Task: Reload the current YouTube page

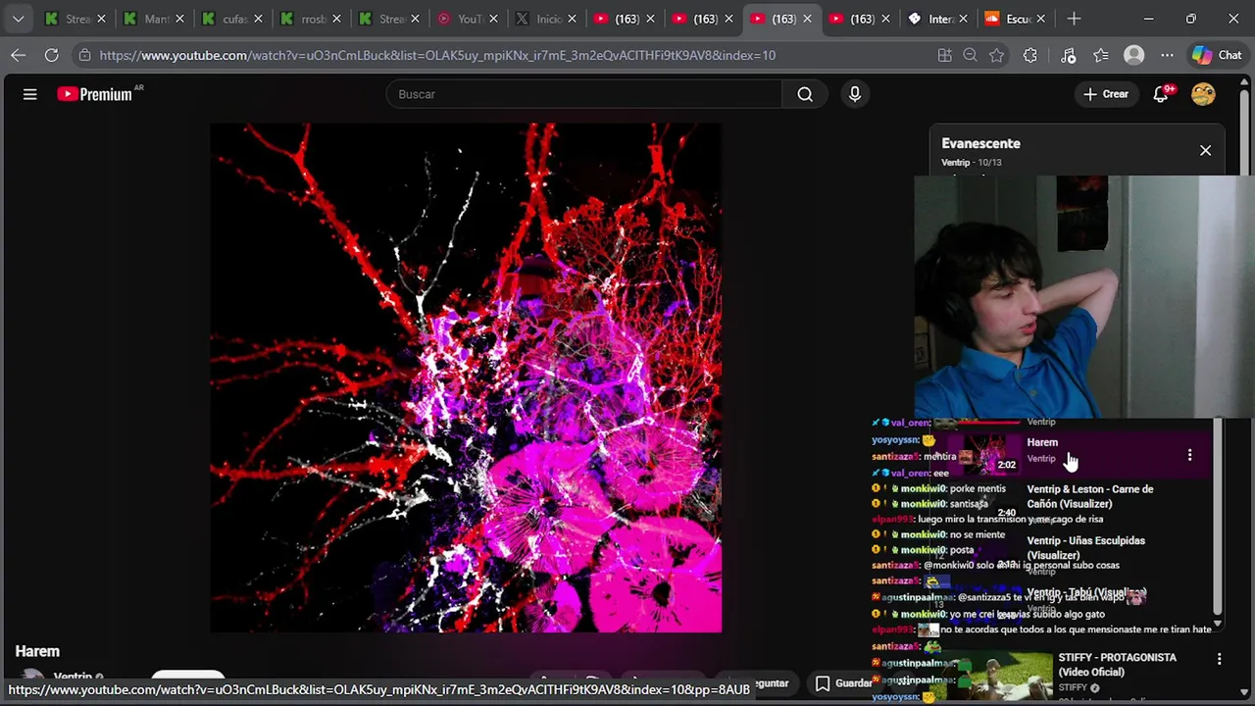Action: [x=51, y=55]
